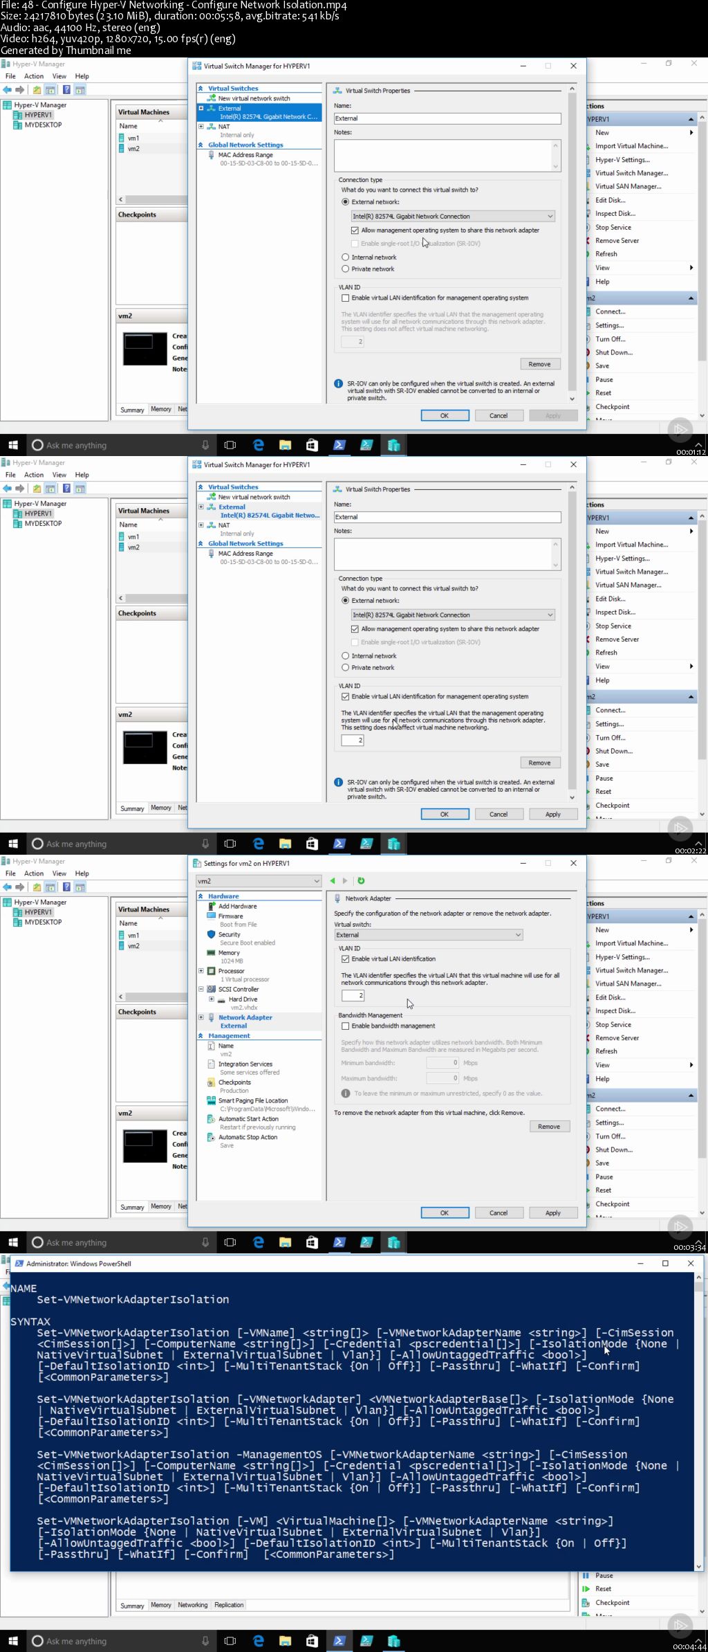
Task: Expand the Network Adapter node in vm2 settings
Action: pyautogui.click(x=201, y=1017)
